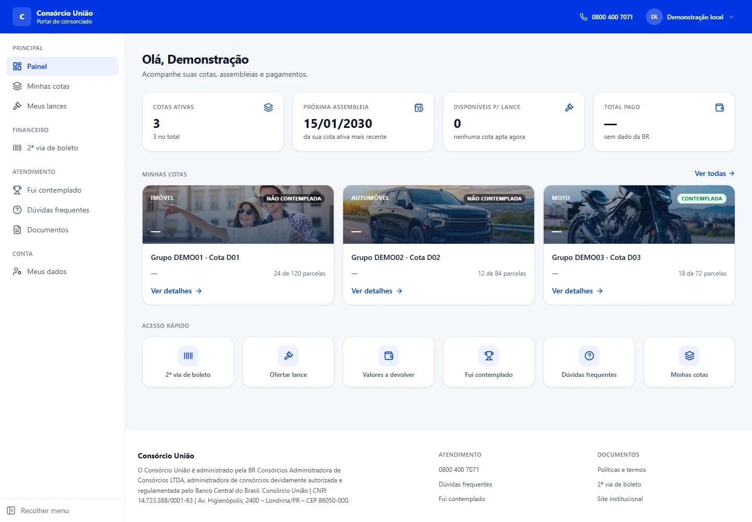Click the DL user avatar
The width and height of the screenshot is (752, 522).
(x=654, y=17)
